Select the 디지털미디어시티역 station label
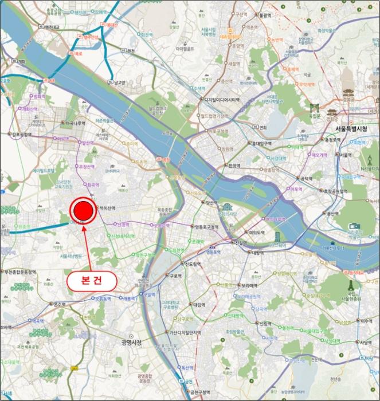 (x=222, y=100)
